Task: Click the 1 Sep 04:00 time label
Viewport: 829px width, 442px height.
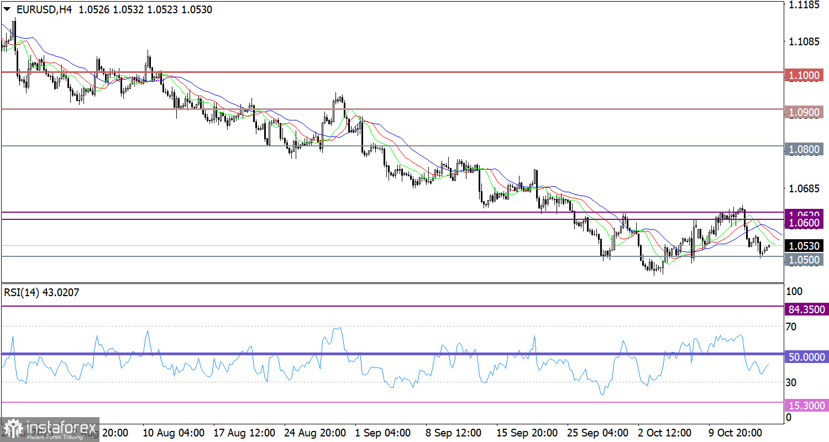Action: pos(382,432)
